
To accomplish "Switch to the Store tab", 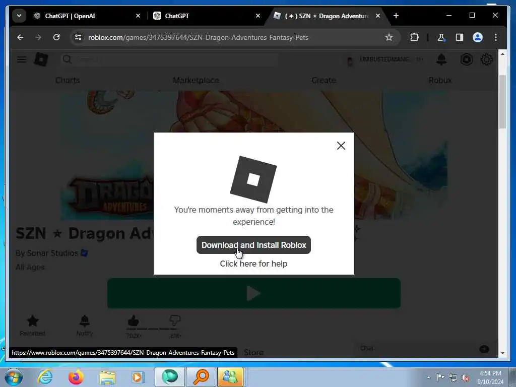I will coord(254,352).
